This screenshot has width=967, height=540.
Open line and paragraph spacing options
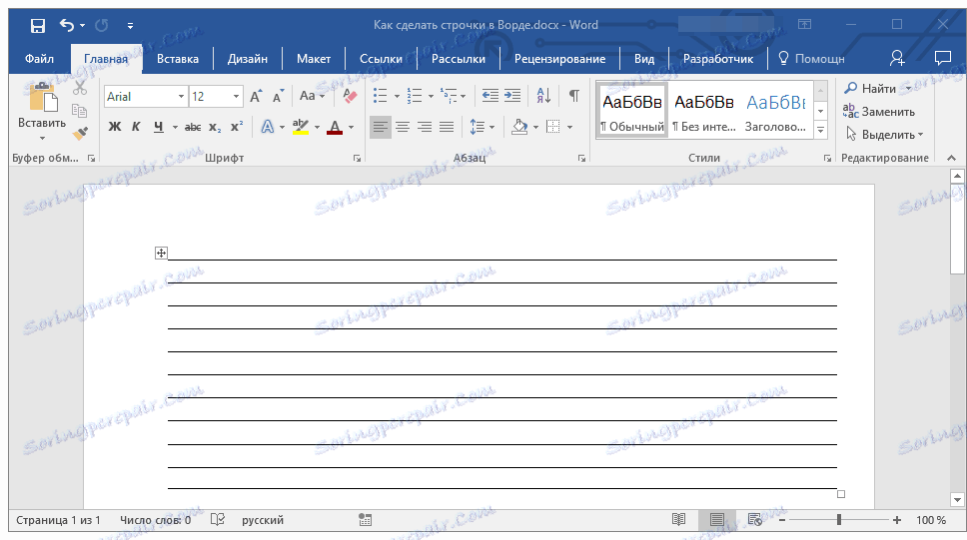(x=482, y=127)
